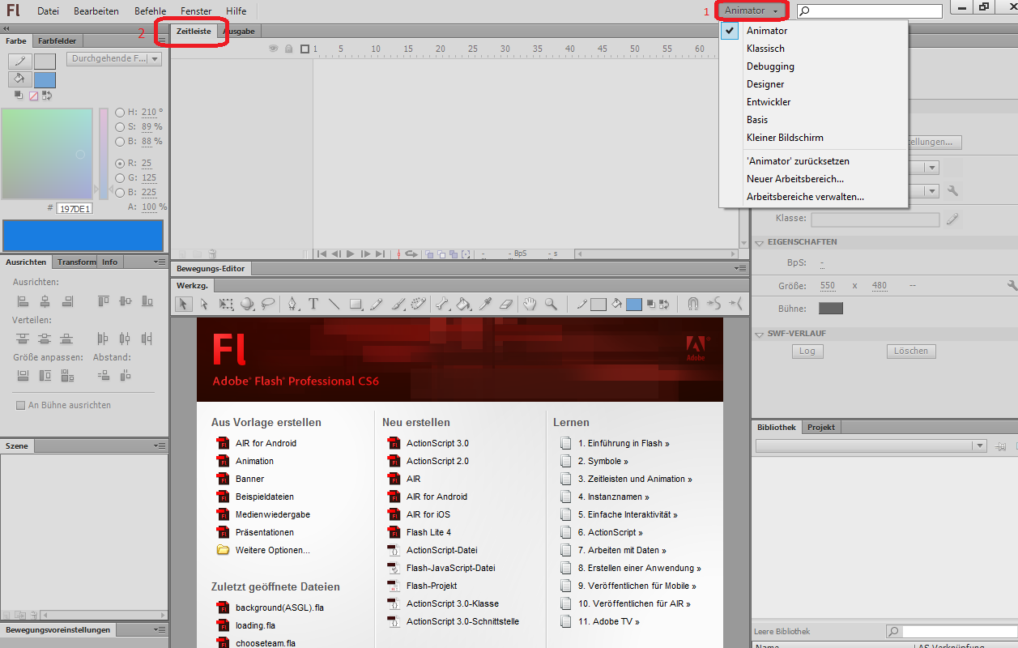Image resolution: width=1018 pixels, height=648 pixels.
Task: Click the blue fill color swatch in Farbe
Action: coord(45,79)
